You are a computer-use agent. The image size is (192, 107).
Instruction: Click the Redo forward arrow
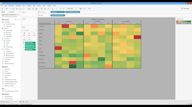click(x=10, y=9)
